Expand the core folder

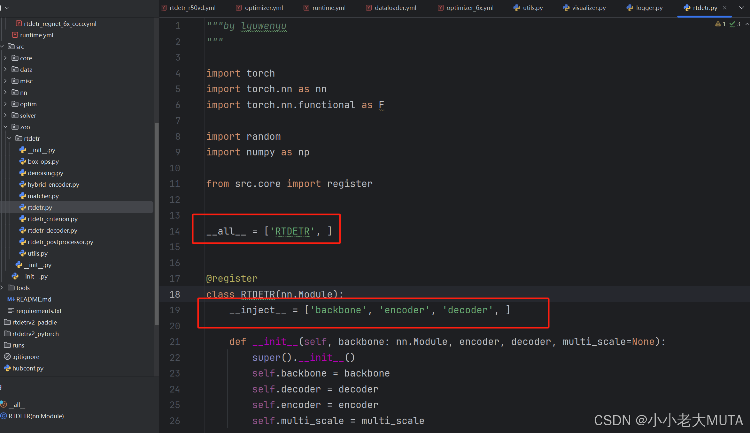[5, 58]
